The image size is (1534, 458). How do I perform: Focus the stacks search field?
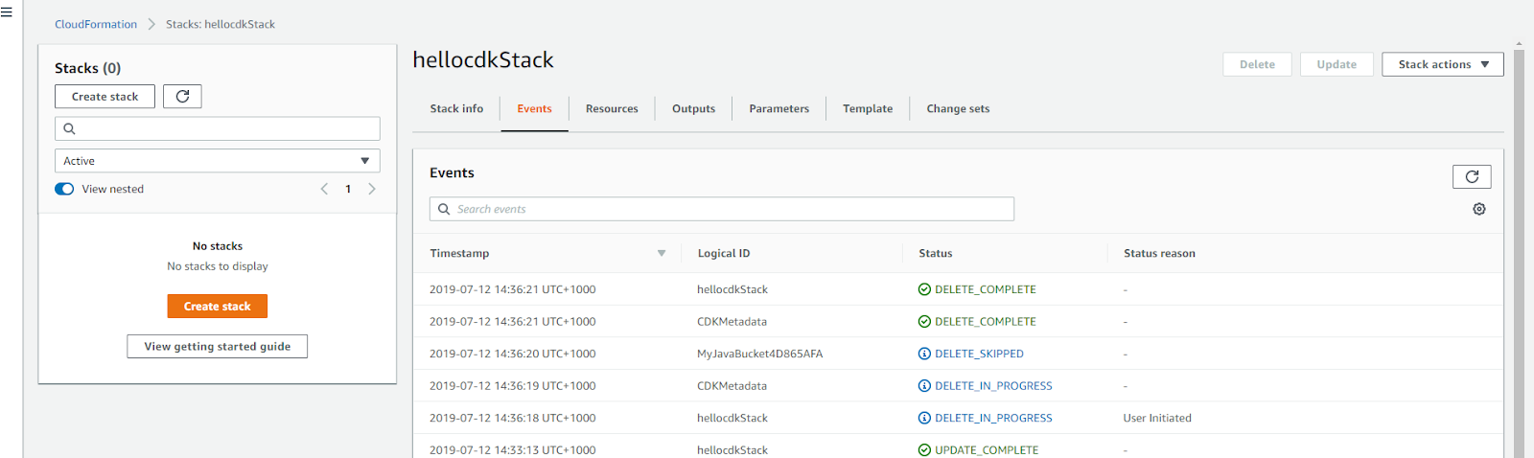[x=218, y=128]
